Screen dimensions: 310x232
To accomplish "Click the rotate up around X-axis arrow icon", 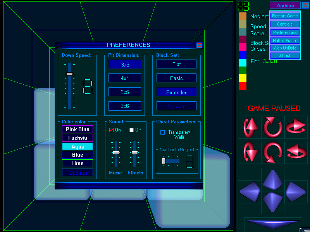I will pyautogui.click(x=250, y=127).
